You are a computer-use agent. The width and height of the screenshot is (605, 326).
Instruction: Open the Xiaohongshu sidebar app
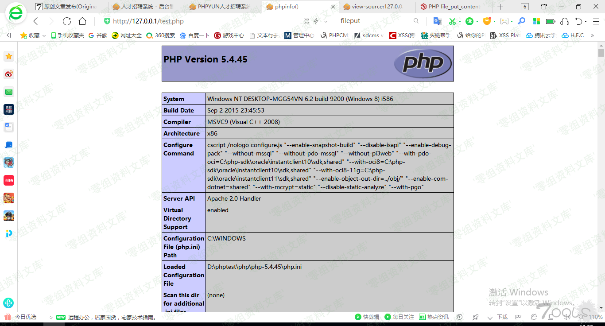(9, 180)
